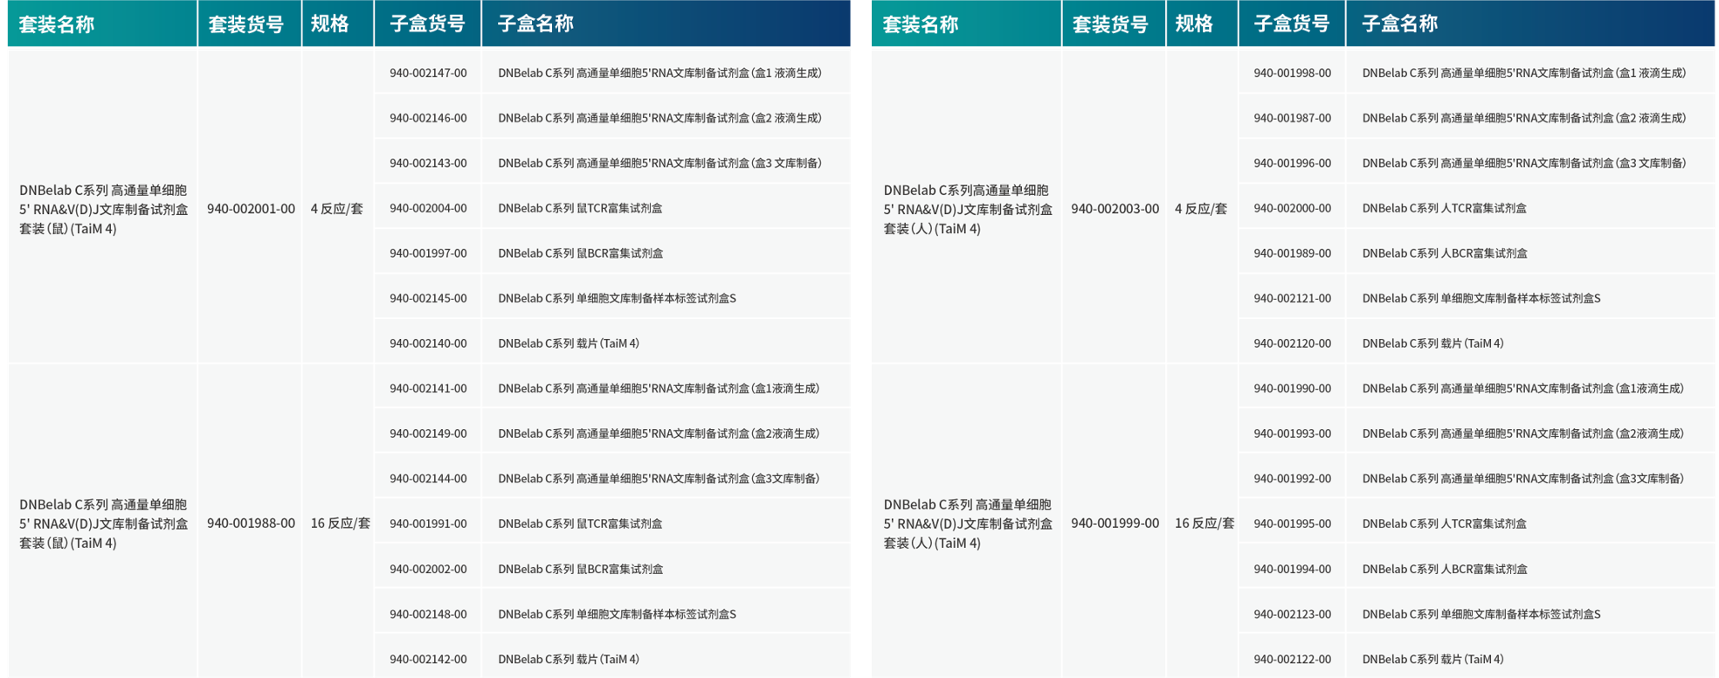Select kit code 940-001988-00

(x=251, y=523)
